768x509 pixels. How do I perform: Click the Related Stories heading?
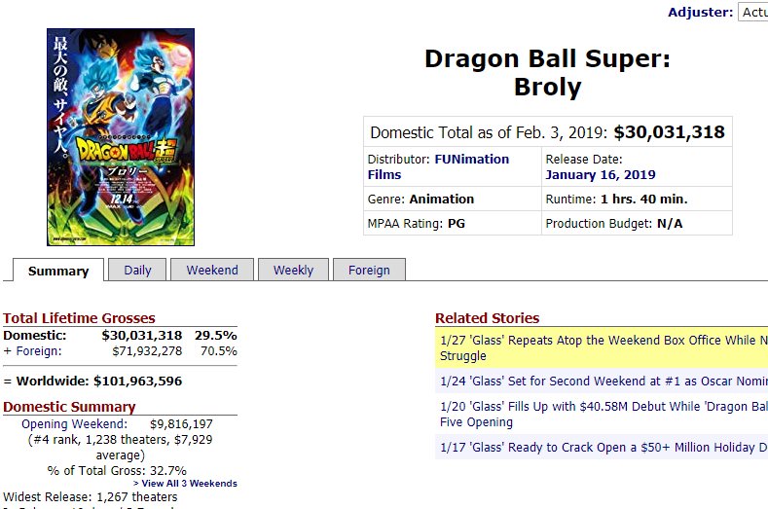click(487, 318)
